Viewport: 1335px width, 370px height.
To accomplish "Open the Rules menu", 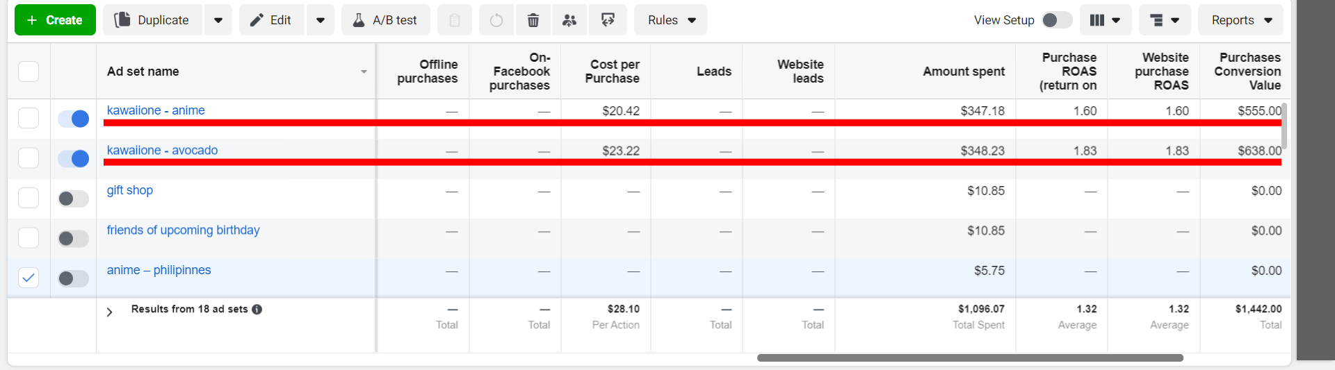I will tap(670, 20).
